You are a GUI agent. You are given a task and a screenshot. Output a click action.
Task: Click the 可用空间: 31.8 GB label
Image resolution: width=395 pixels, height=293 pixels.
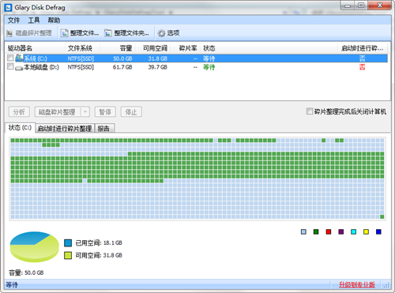99,255
